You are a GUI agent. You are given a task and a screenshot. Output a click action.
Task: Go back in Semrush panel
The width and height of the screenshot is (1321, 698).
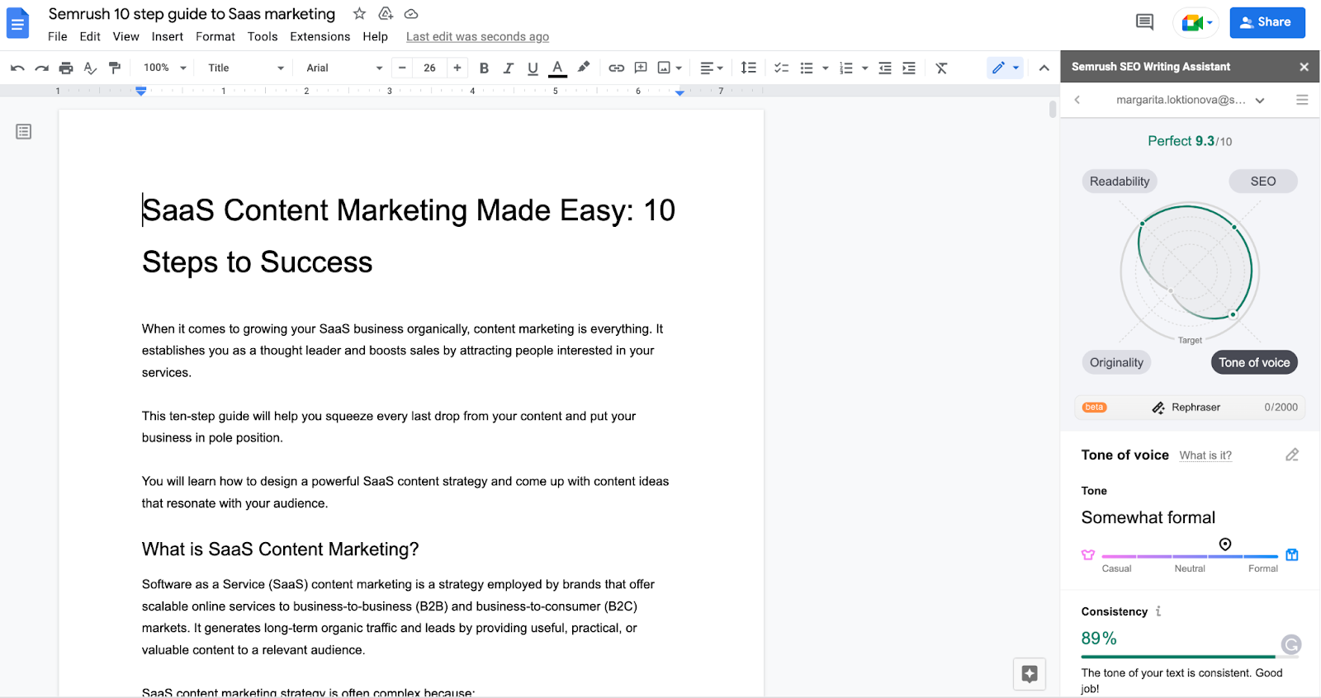coord(1077,100)
